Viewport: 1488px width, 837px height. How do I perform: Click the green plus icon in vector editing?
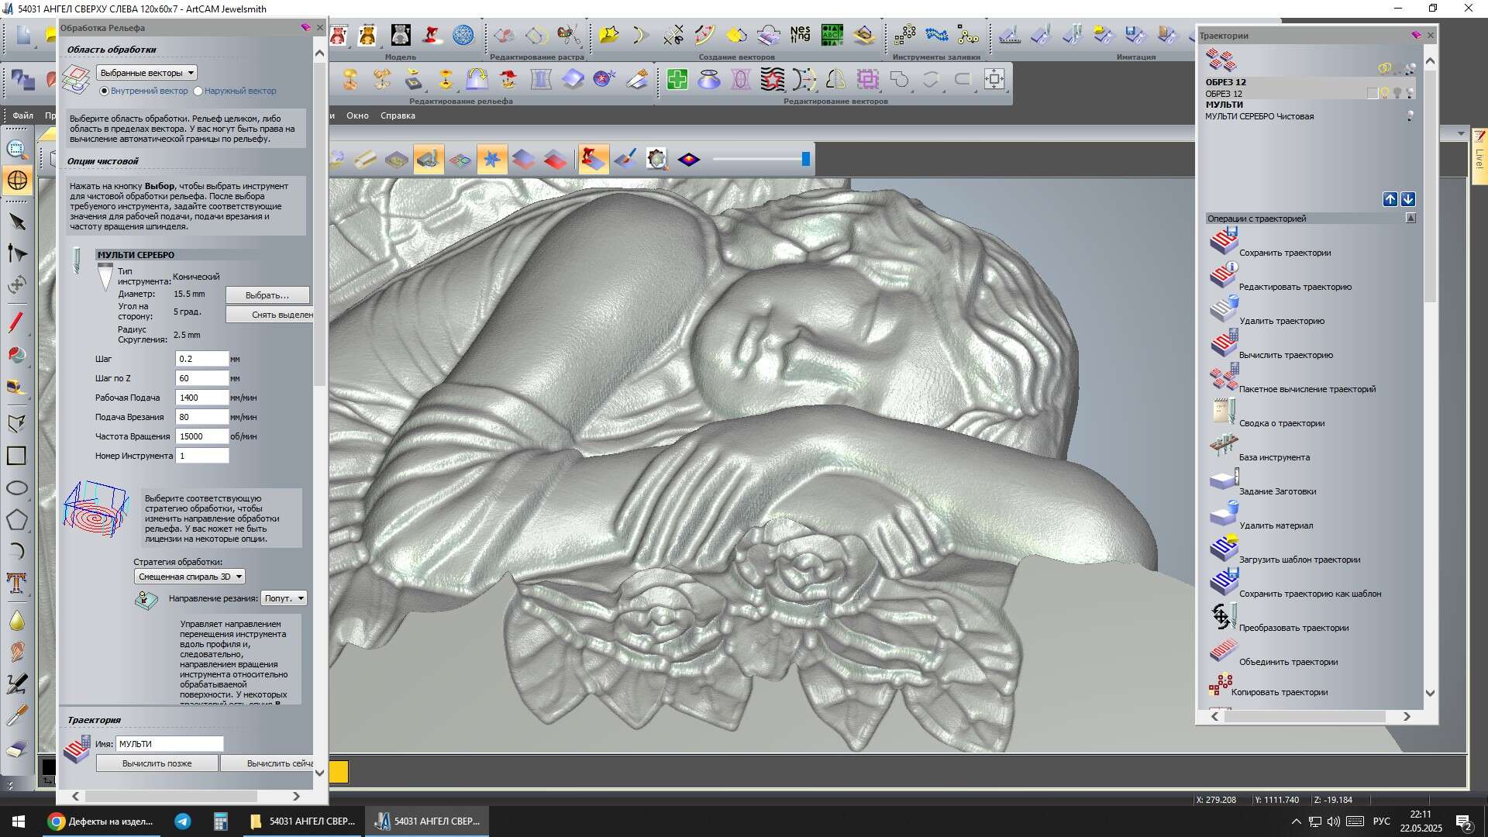coord(677,79)
